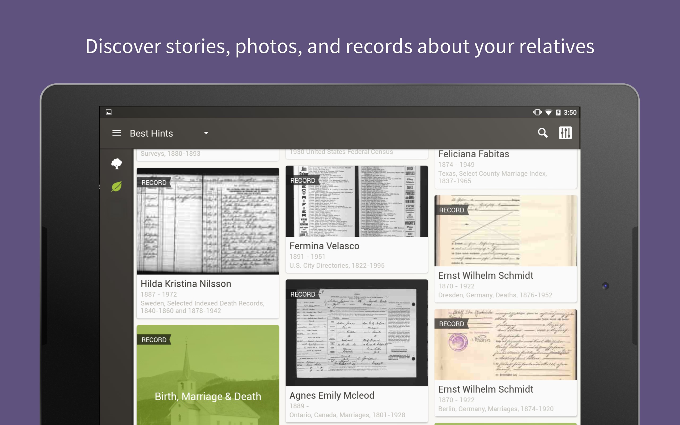Select the family tree sidebar icon
680x425 pixels.
click(x=117, y=164)
